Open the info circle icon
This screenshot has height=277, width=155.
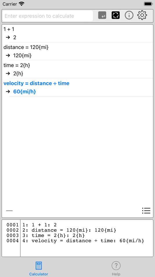click(x=129, y=15)
